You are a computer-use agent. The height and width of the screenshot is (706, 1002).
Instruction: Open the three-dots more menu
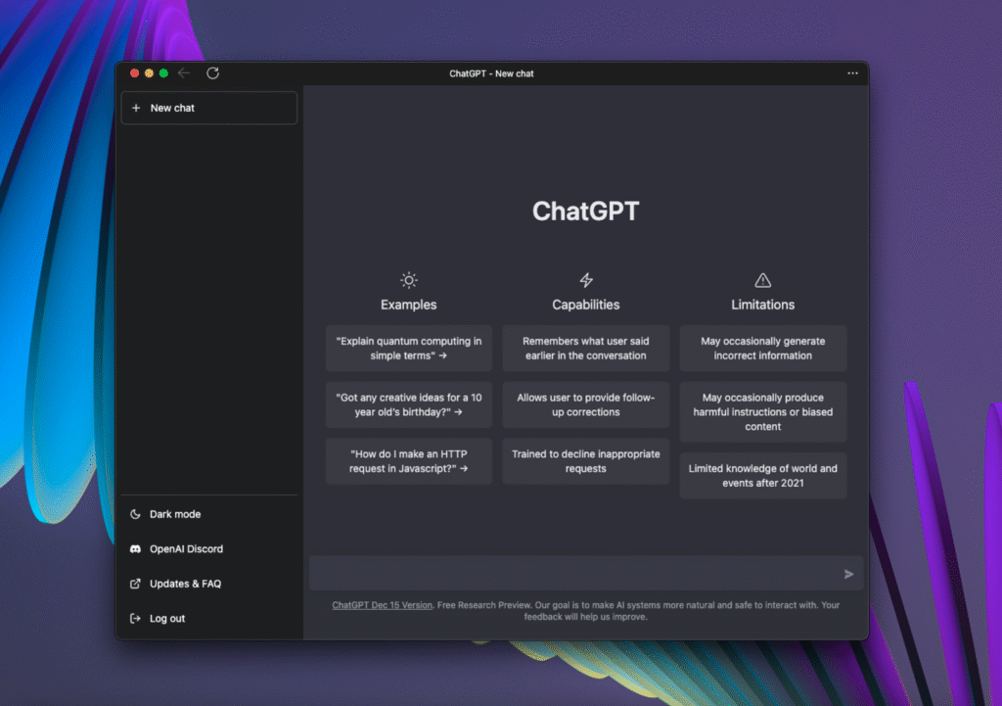(x=852, y=72)
